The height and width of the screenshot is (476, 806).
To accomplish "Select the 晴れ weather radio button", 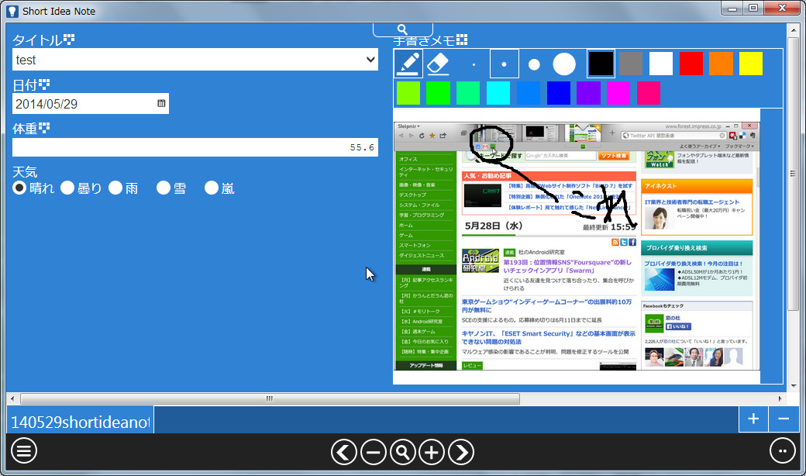I will [x=19, y=188].
